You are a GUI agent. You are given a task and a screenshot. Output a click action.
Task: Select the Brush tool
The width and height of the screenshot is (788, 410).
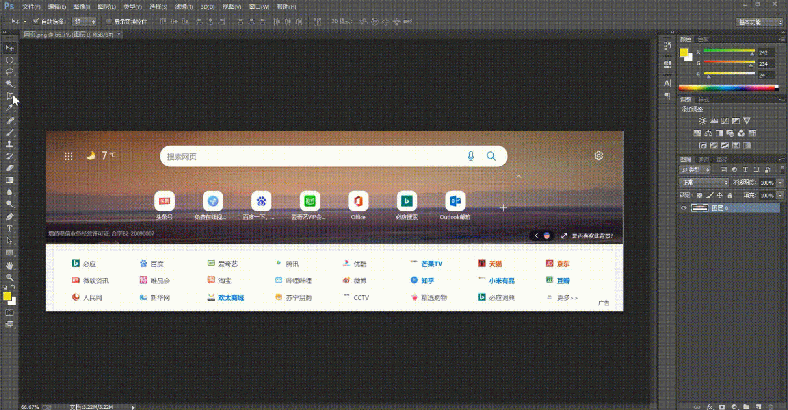click(x=9, y=132)
